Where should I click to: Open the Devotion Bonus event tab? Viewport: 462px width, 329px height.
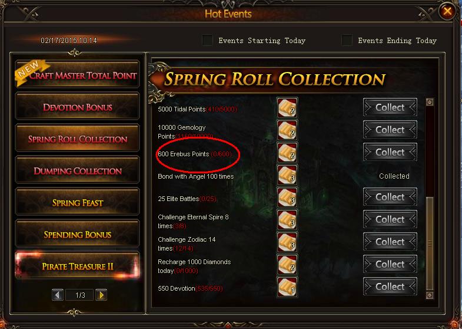pos(77,107)
